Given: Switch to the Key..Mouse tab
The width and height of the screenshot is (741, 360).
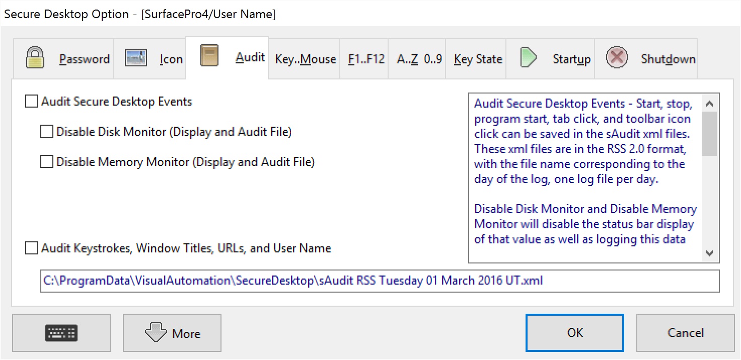Looking at the screenshot, I should [305, 59].
